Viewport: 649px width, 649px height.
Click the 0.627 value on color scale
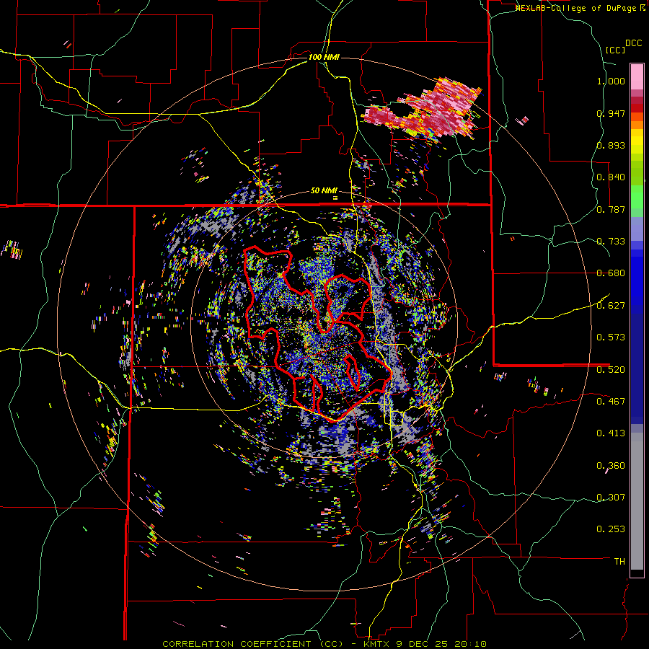[x=611, y=306]
